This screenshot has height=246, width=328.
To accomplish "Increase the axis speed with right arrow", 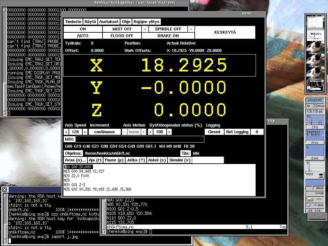I will pos(85,132).
